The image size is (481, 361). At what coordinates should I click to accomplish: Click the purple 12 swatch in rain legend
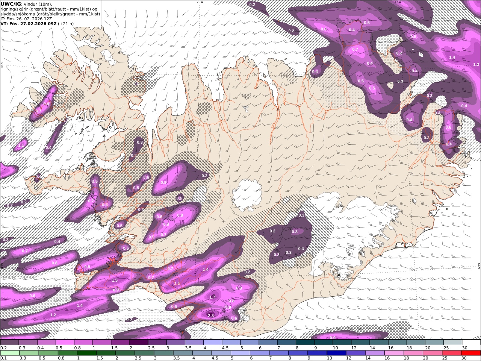355,353
